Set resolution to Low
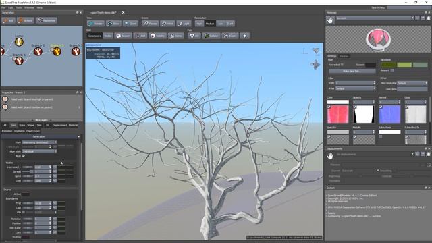The width and height of the screenshot is (432, 243). tap(221, 24)
